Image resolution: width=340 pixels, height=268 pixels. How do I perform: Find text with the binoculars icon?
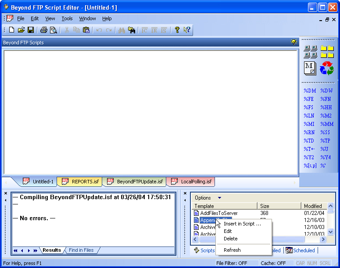point(122,30)
